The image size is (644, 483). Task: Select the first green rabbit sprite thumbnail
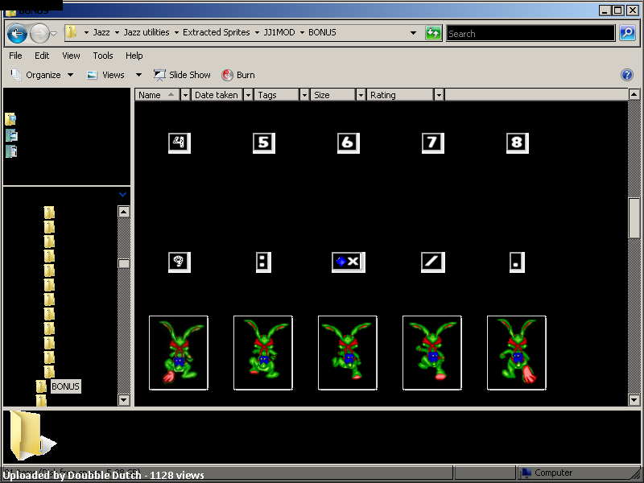point(179,353)
